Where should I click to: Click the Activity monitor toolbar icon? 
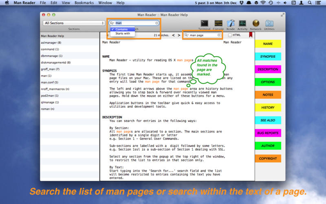[242, 24]
